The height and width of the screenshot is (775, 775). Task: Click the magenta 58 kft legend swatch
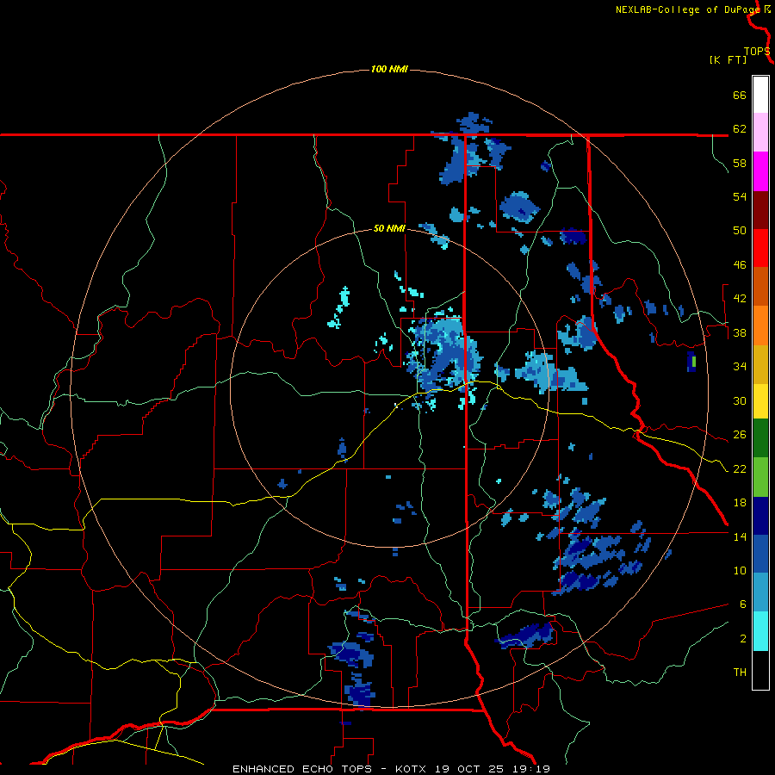(760, 171)
